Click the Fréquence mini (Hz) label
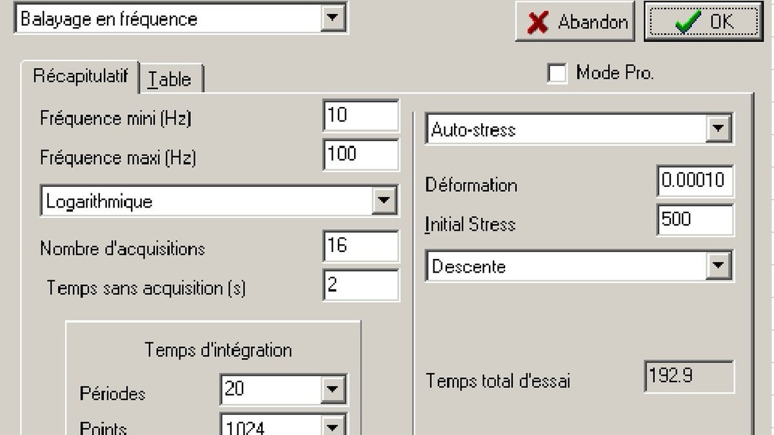Screen dimensions: 774x435 pyautogui.click(x=116, y=119)
